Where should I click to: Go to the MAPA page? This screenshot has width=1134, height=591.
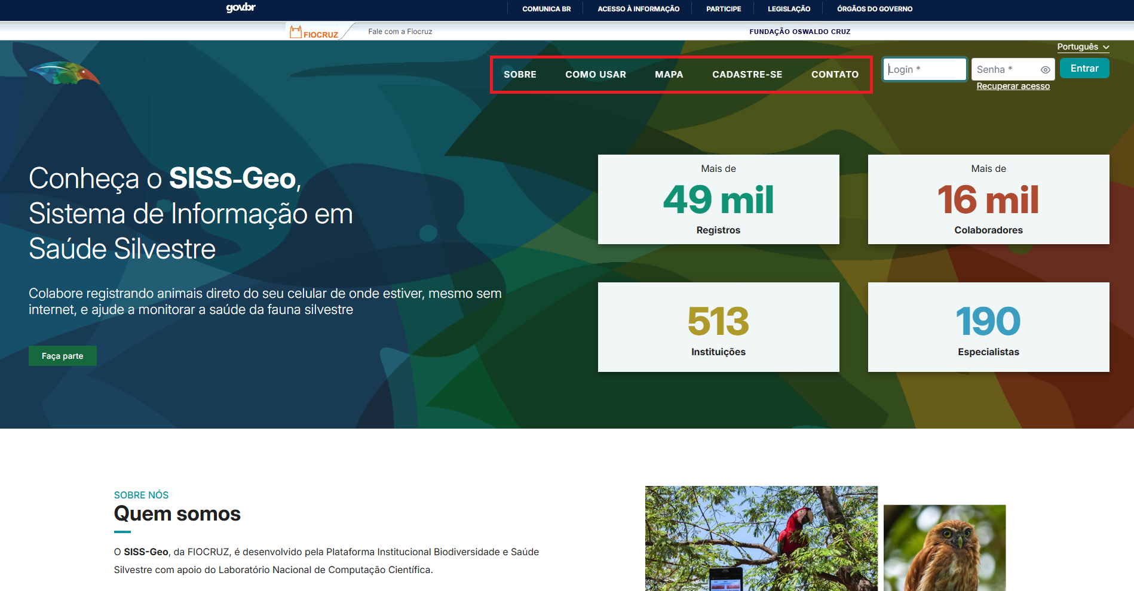pos(669,75)
